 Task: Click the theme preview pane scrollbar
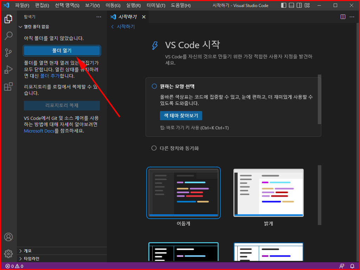tap(319, 195)
